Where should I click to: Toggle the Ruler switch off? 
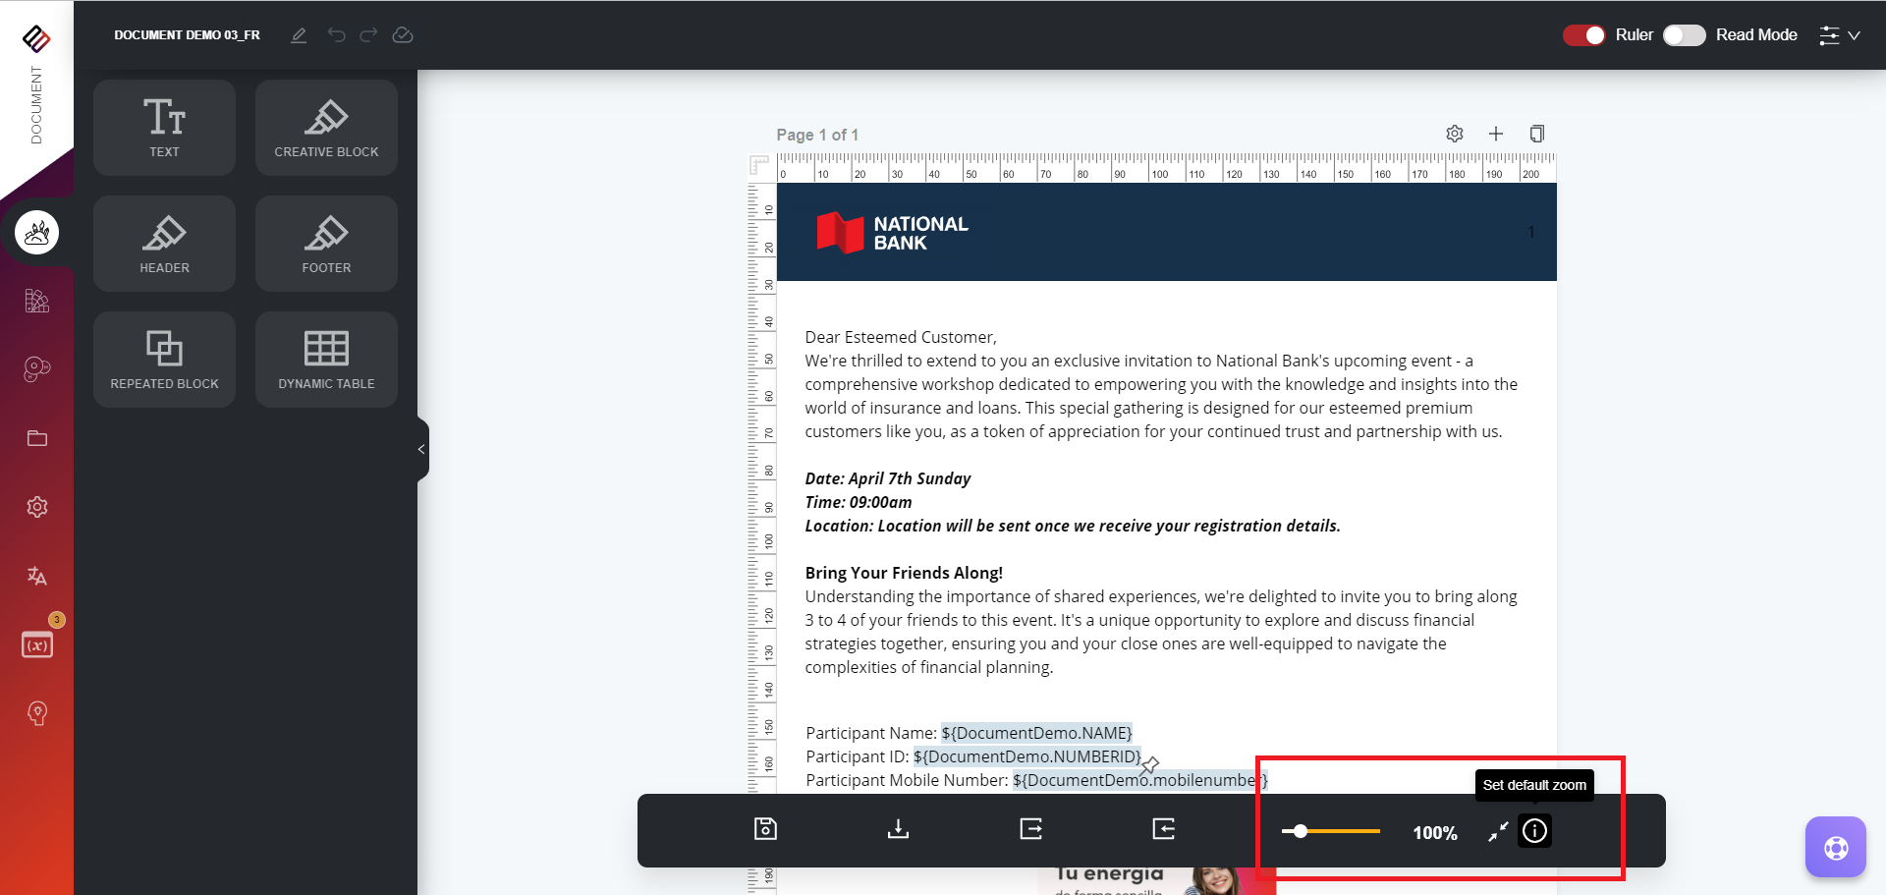point(1583,34)
